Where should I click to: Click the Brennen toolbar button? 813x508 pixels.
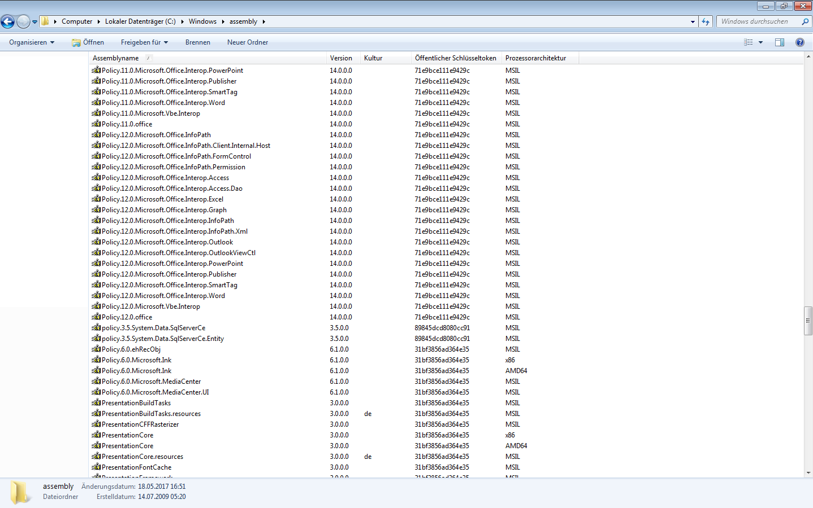pos(198,42)
